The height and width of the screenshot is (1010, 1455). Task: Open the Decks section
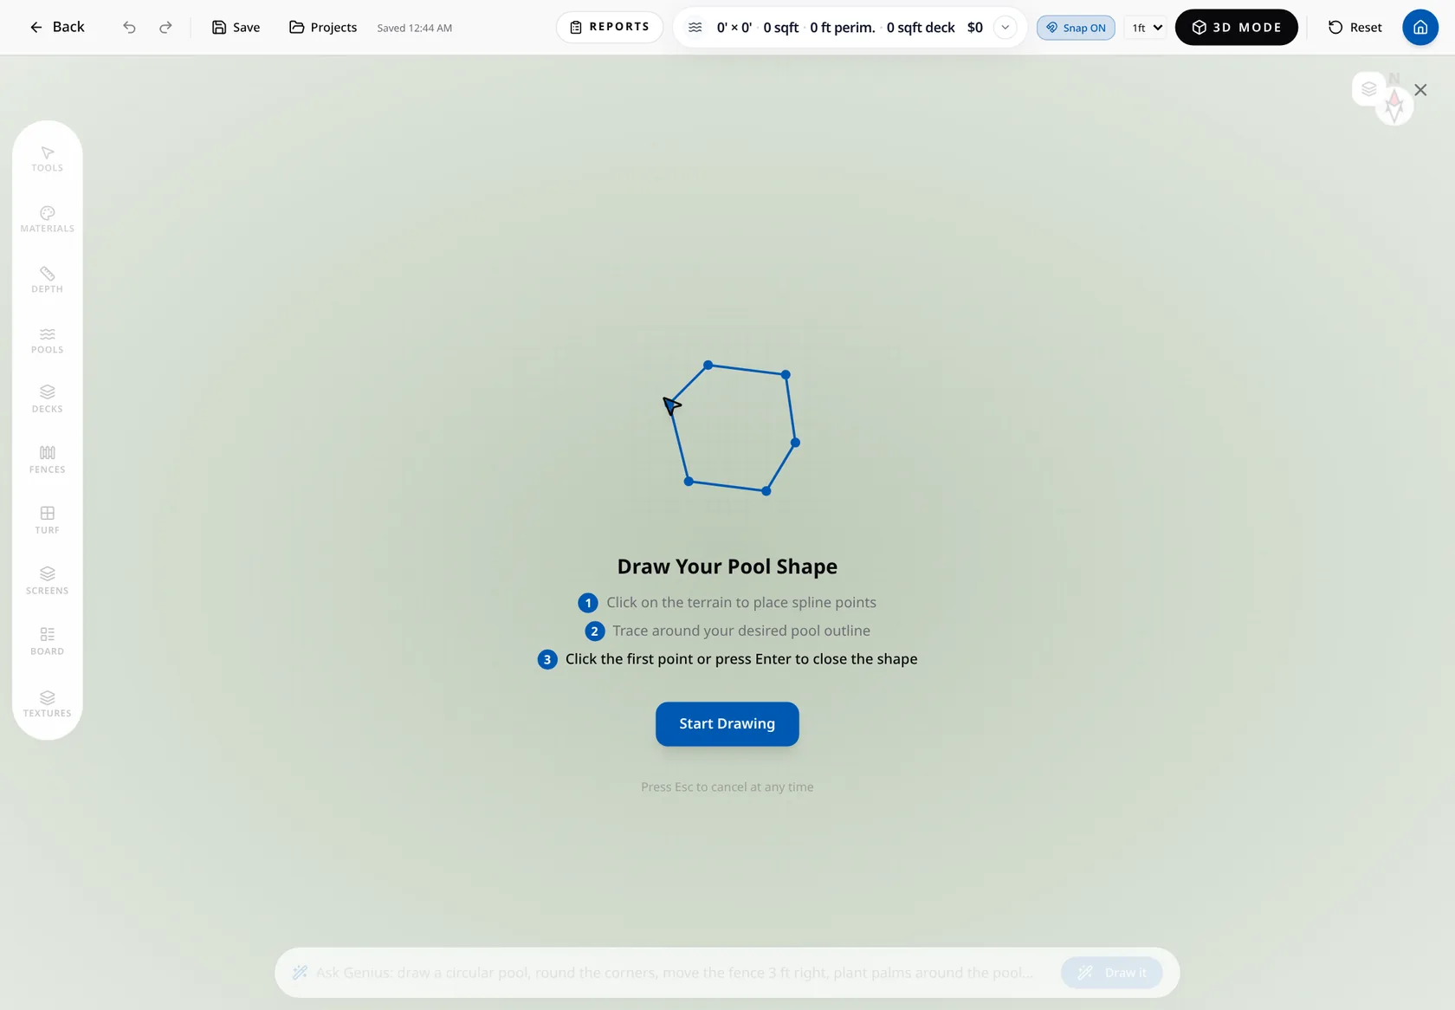click(48, 399)
